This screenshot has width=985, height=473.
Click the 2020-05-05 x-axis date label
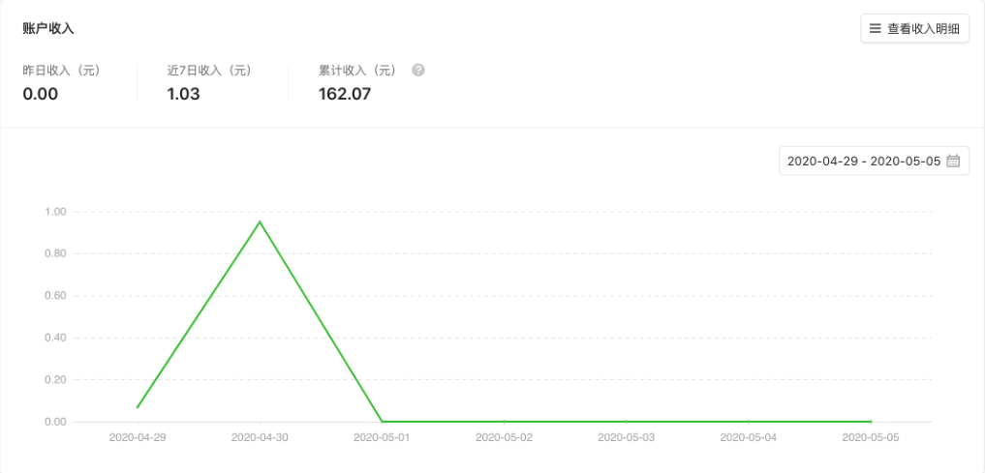871,438
